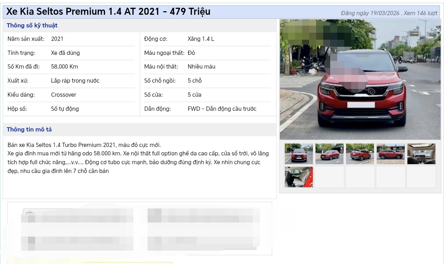The height and width of the screenshot is (264, 444).
Task: Select the rear-seat interior thumbnail
Action: point(299,177)
